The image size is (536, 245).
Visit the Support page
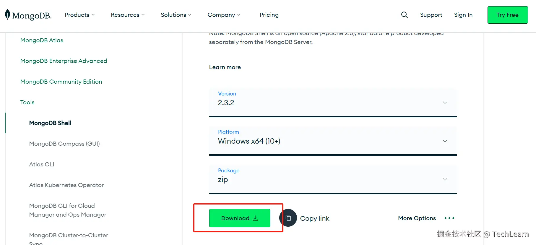pyautogui.click(x=431, y=15)
